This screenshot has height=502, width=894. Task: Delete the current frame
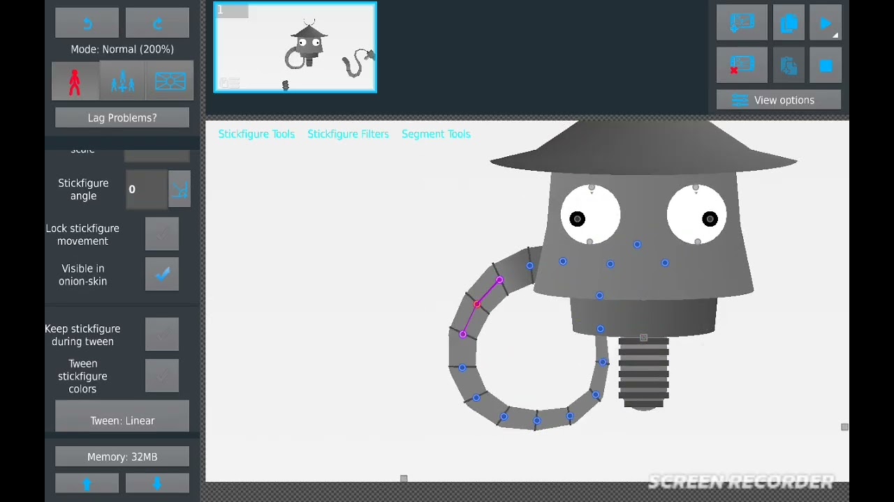[742, 66]
